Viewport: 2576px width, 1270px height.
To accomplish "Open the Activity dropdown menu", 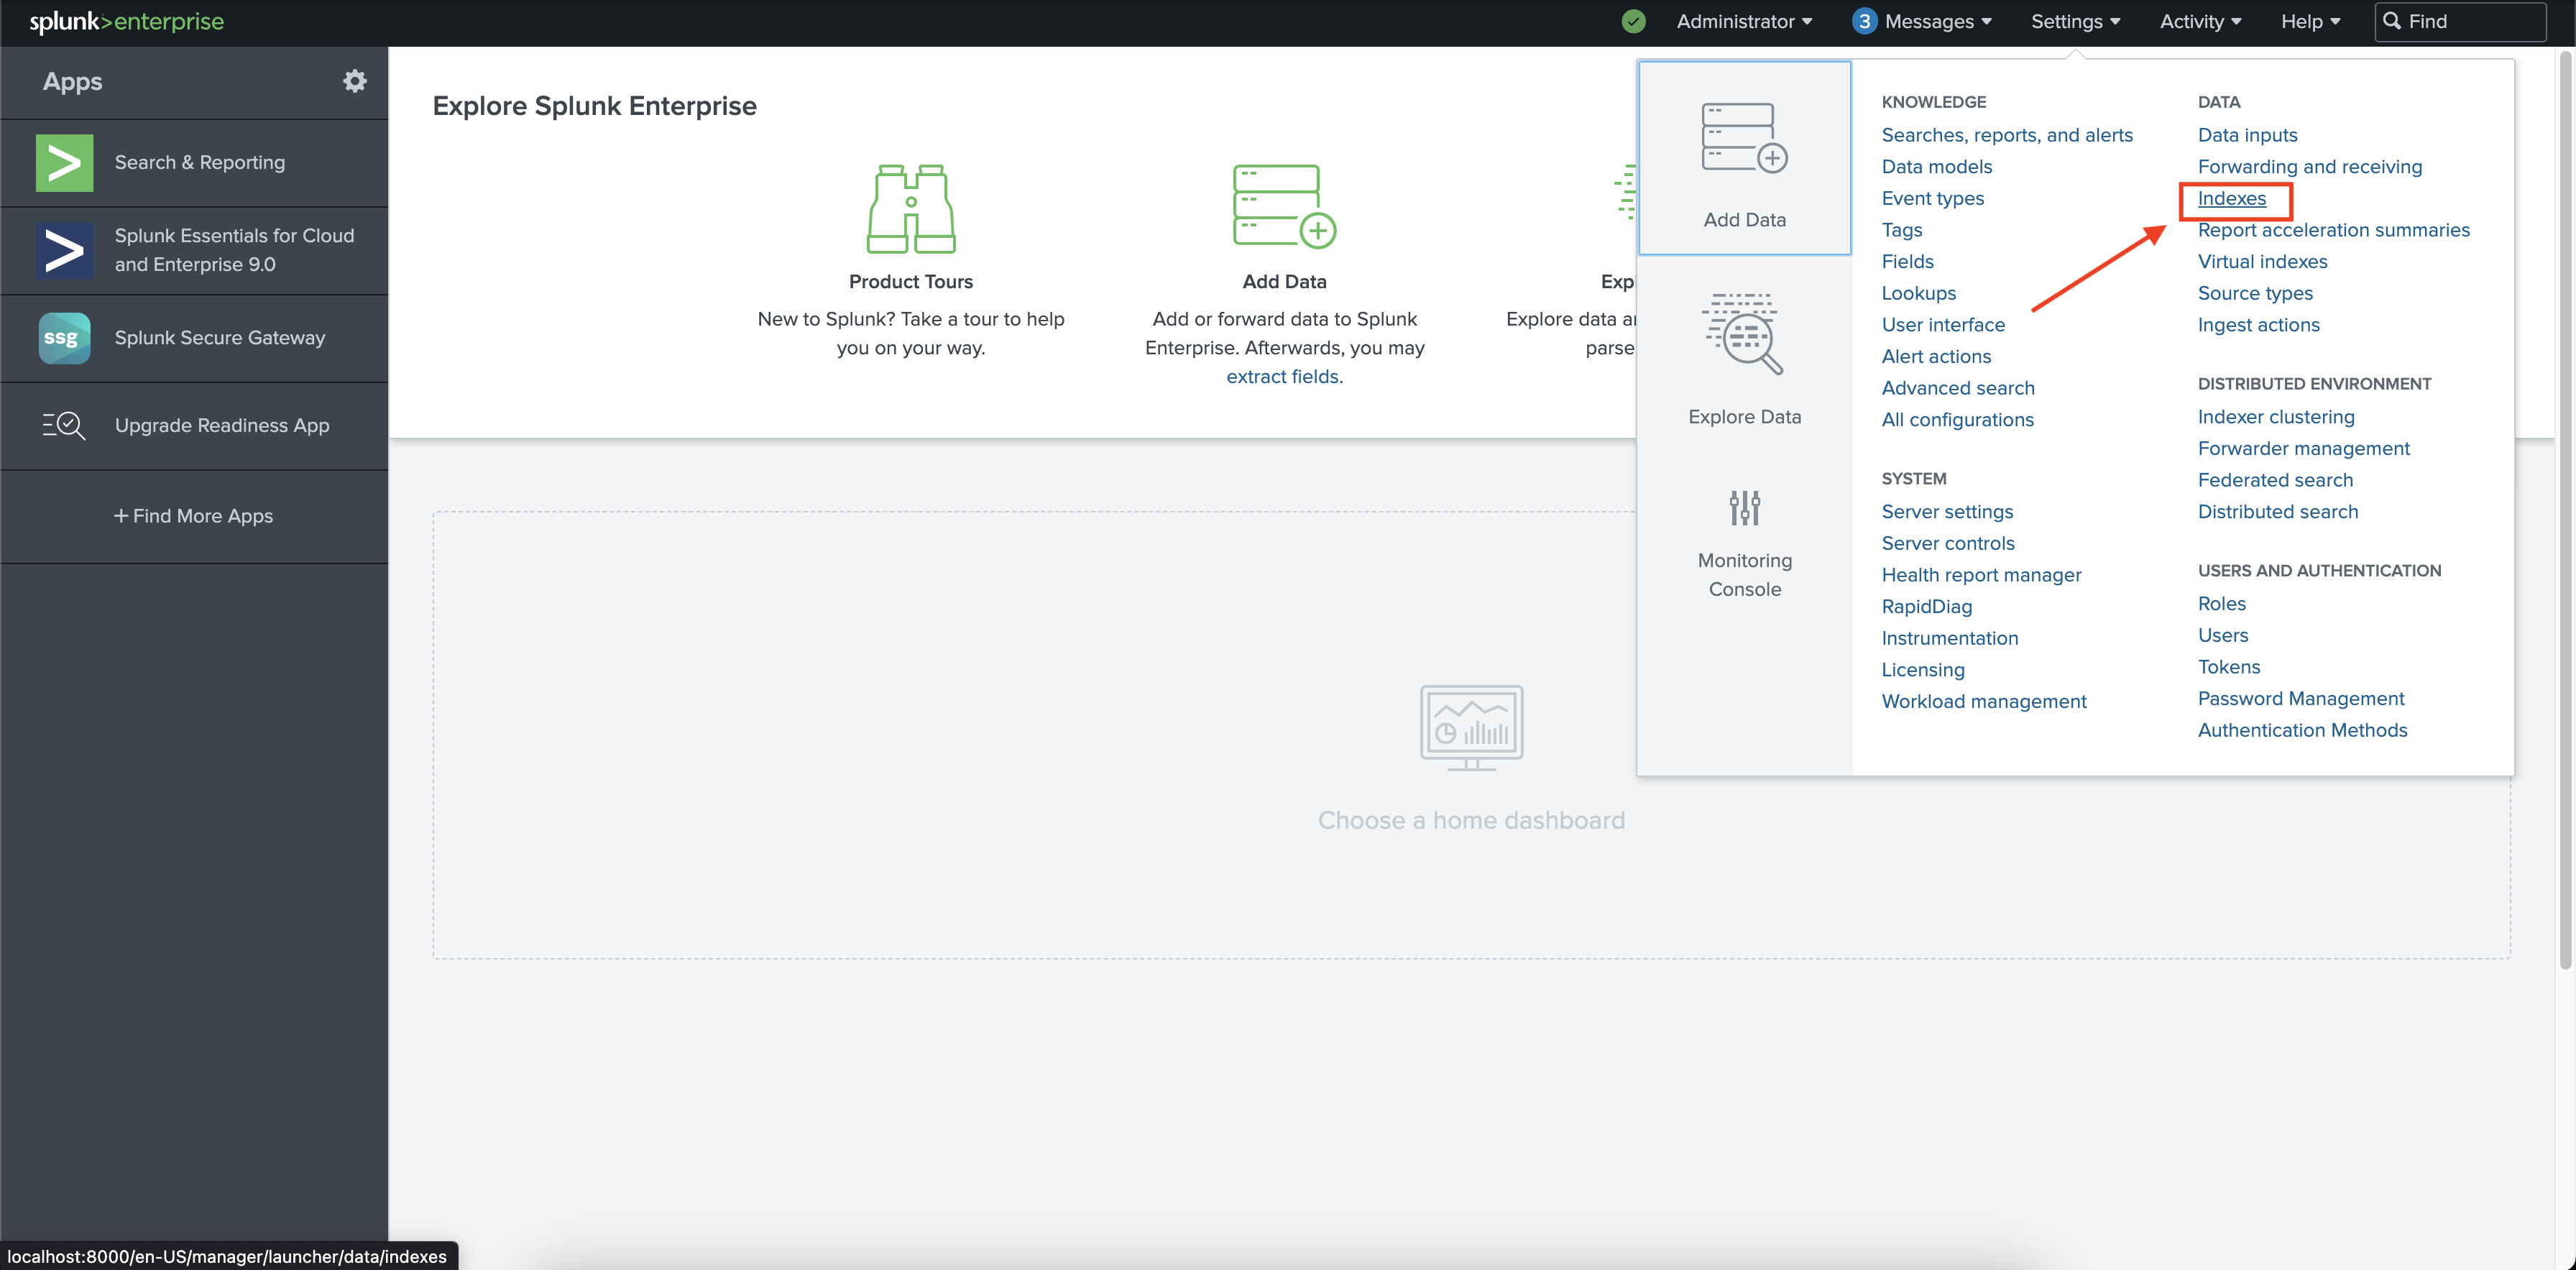I will (2200, 21).
